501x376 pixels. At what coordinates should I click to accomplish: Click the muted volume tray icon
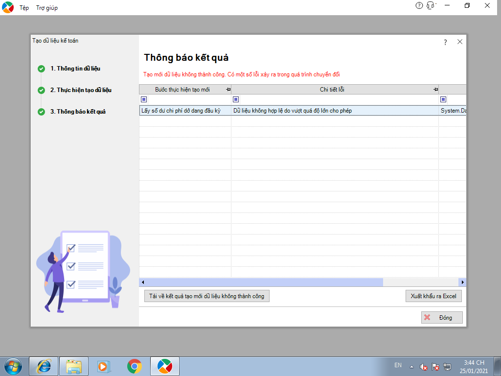click(x=424, y=367)
